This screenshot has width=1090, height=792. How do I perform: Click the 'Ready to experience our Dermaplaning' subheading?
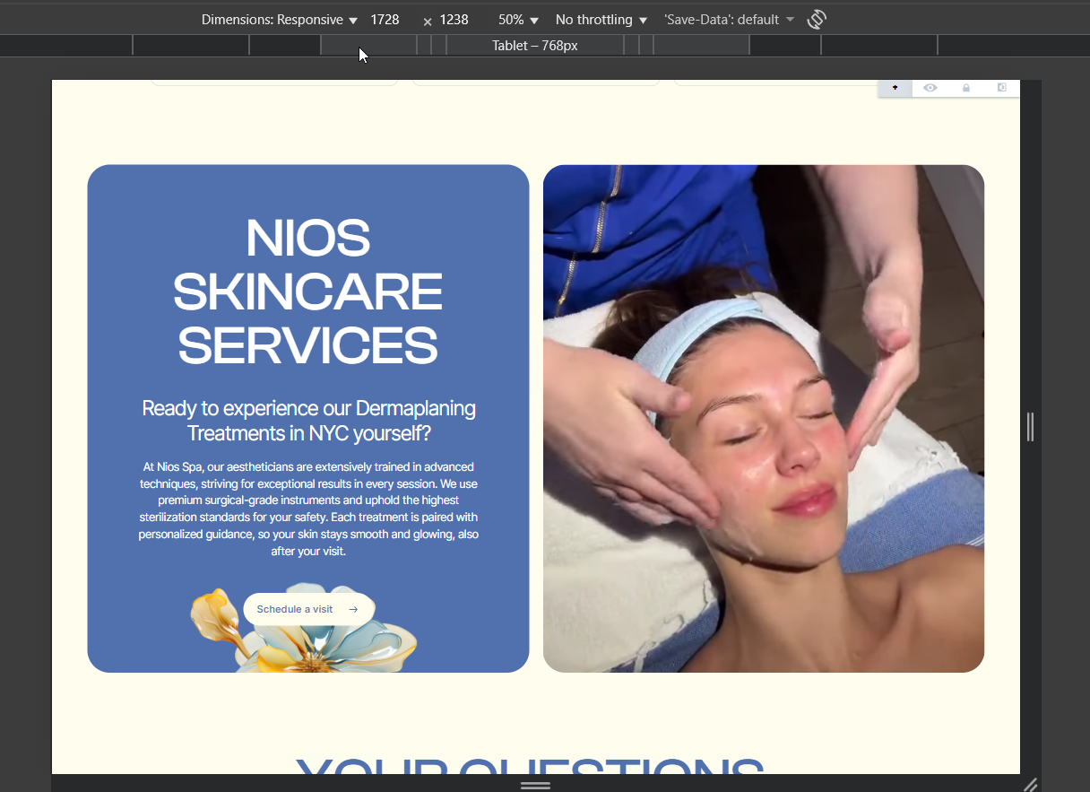point(308,421)
